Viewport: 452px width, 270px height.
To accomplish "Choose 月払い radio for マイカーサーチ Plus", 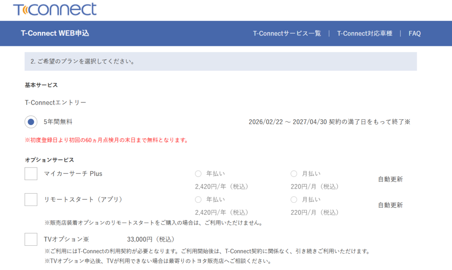I will (294, 174).
